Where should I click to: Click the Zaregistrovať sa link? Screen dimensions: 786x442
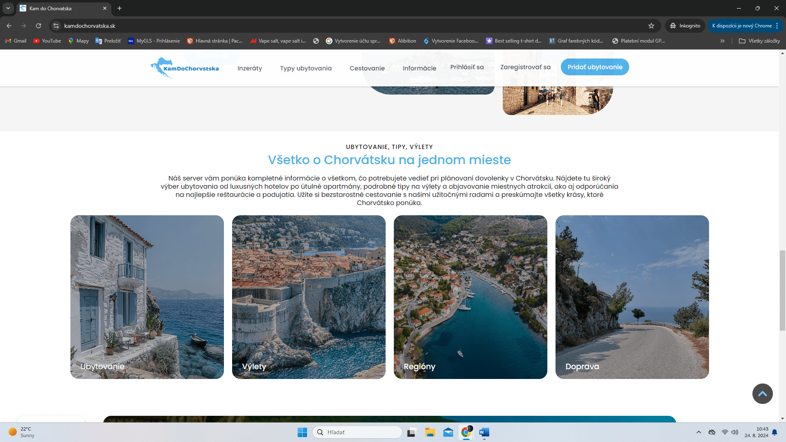[525, 67]
